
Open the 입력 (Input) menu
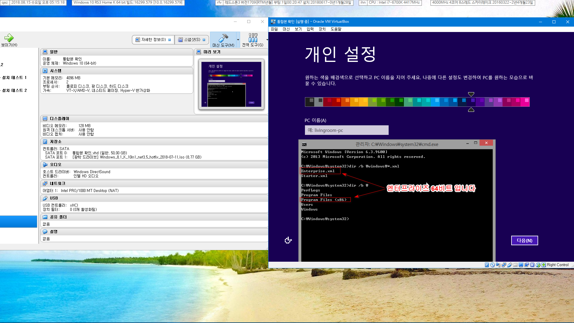(x=310, y=29)
